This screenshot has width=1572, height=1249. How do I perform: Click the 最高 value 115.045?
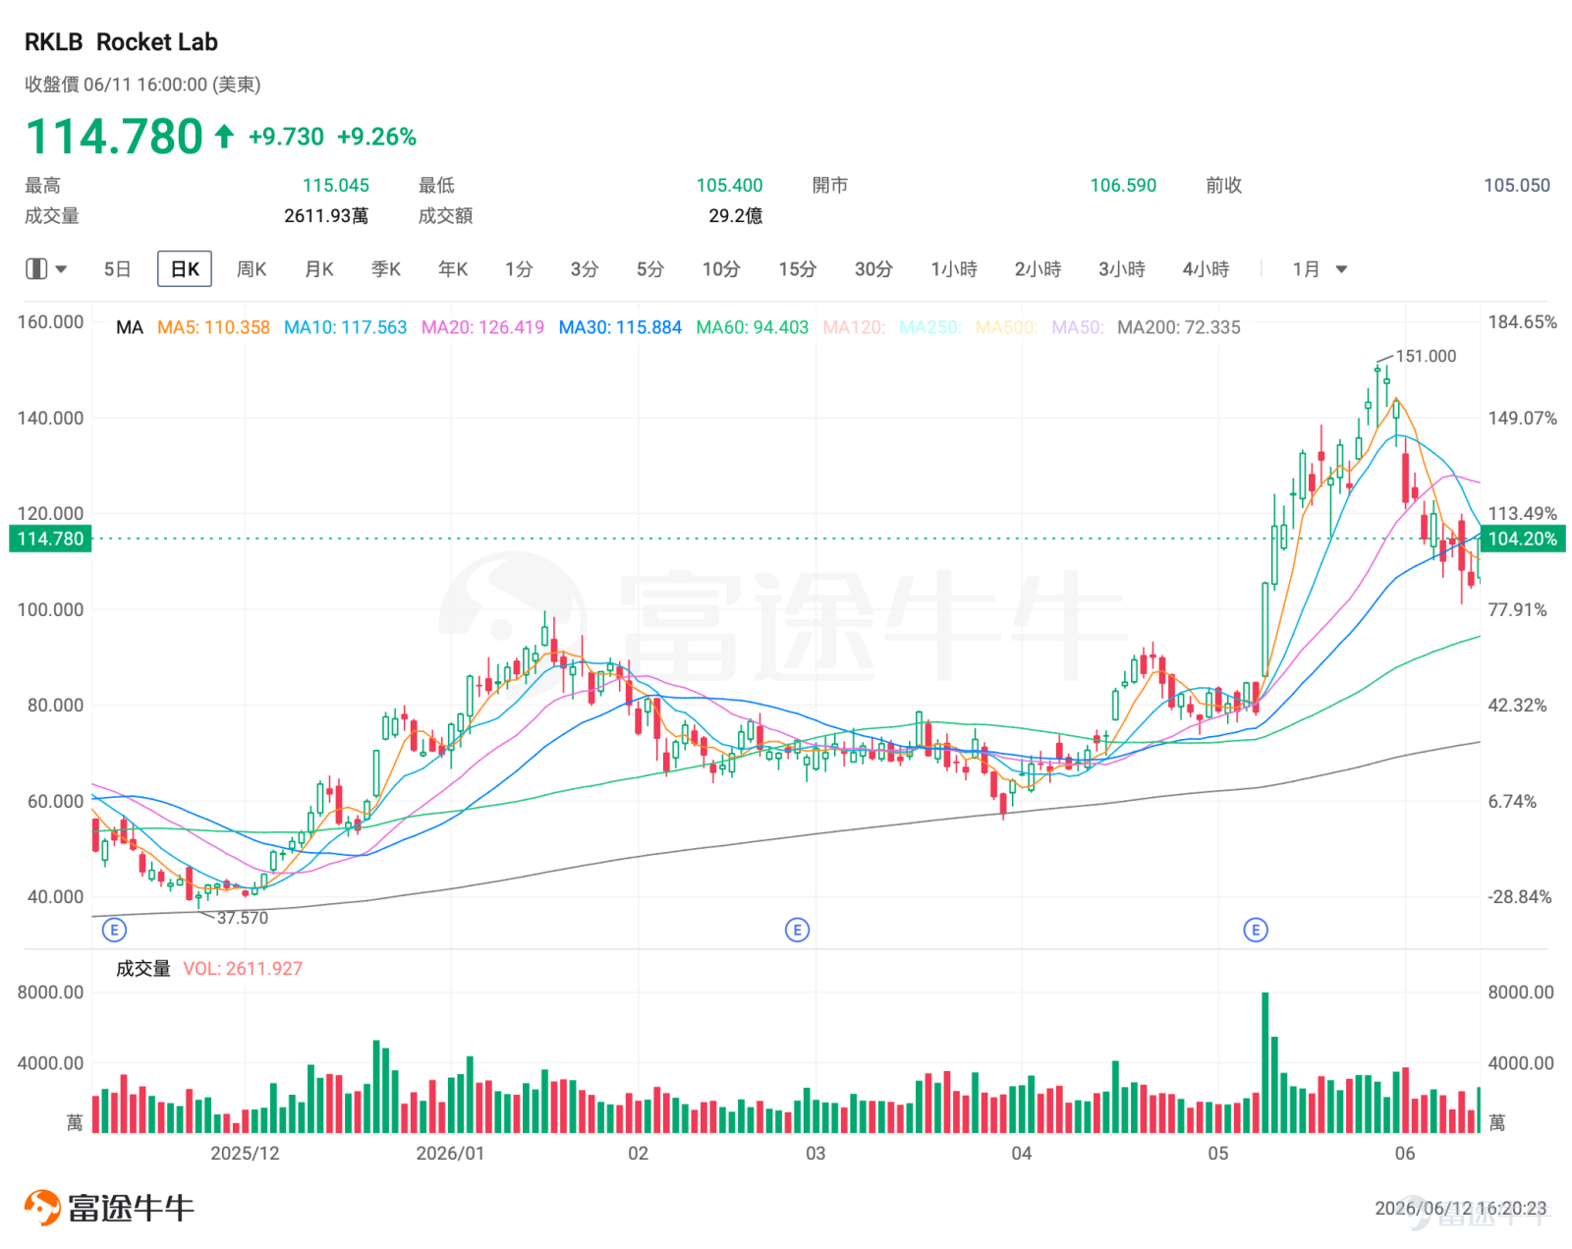[x=336, y=185]
